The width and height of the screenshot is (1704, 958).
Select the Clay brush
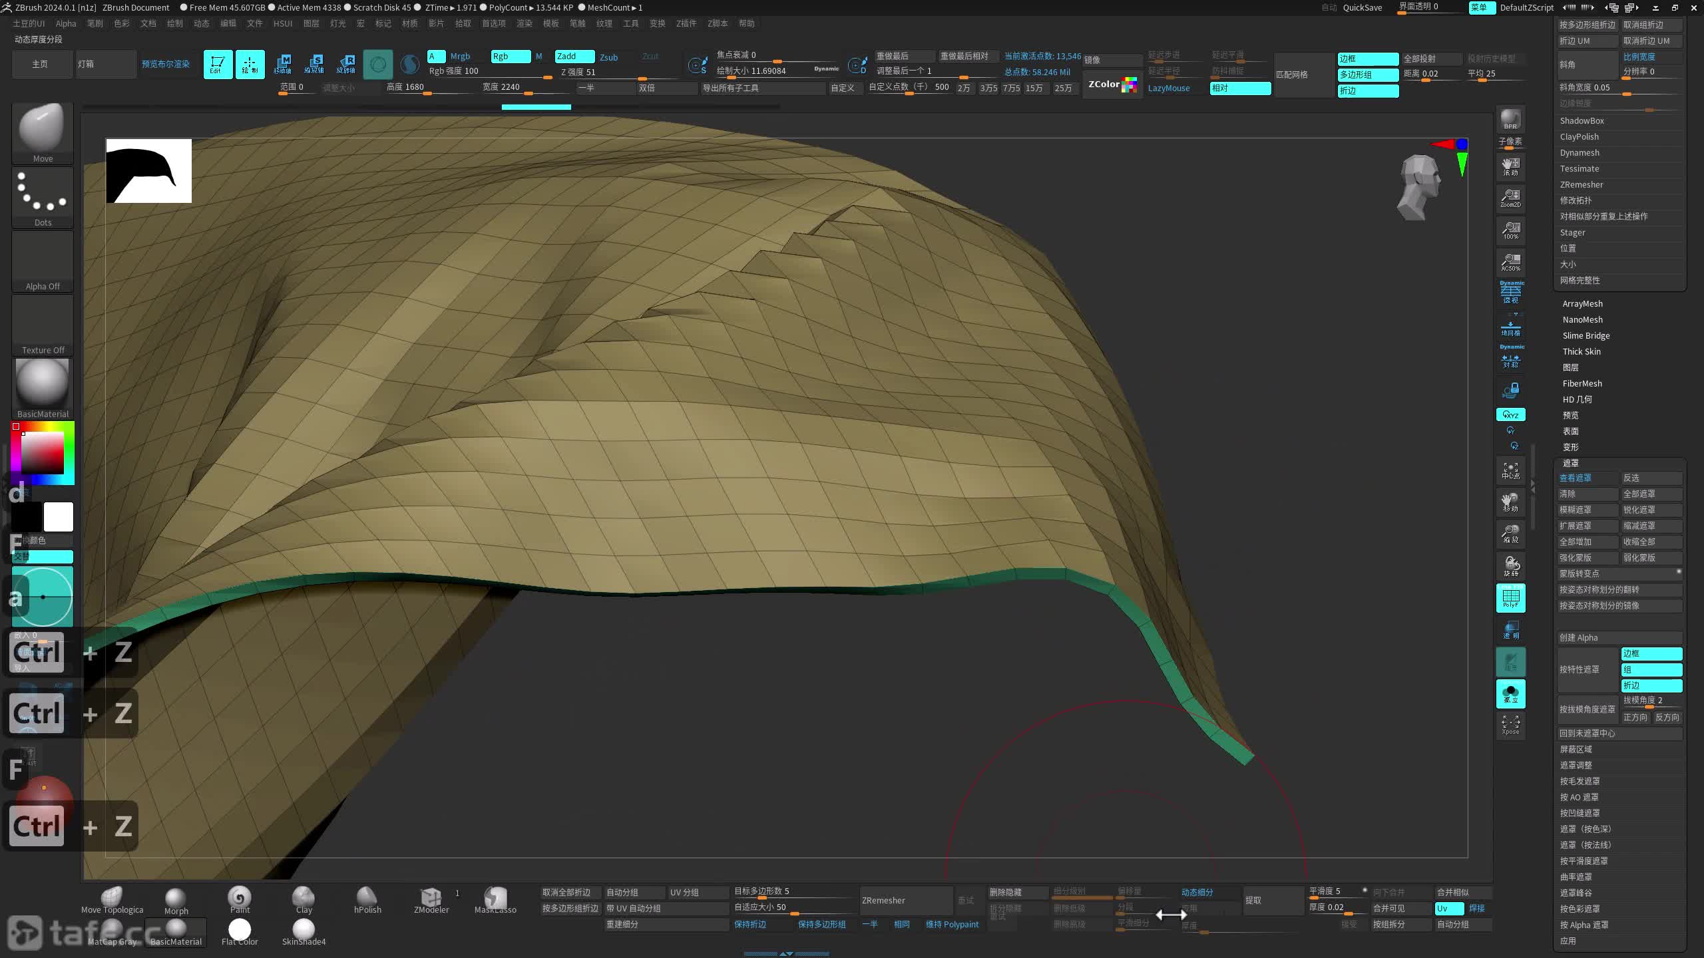(x=304, y=901)
